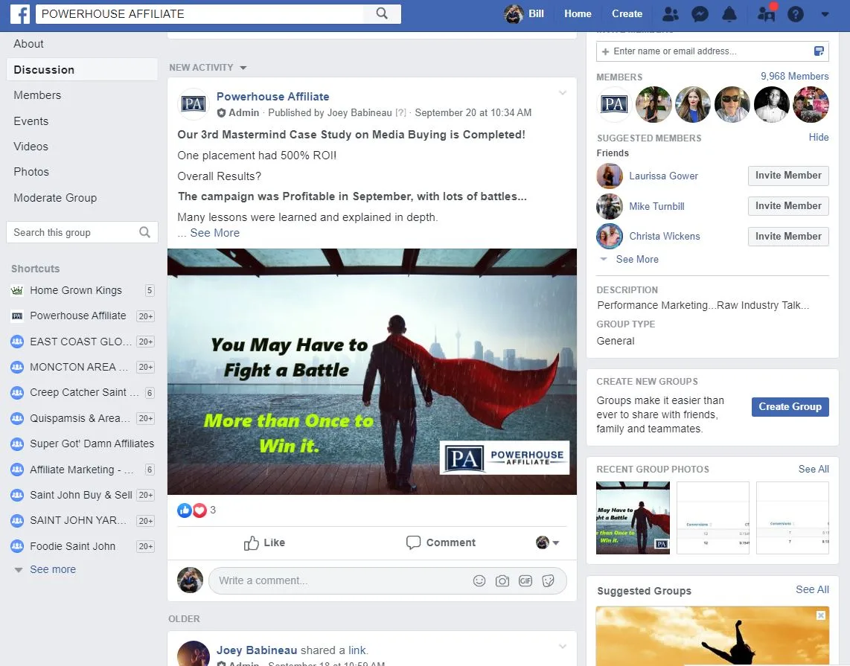Image resolution: width=850 pixels, height=666 pixels.
Task: Open the Events section
Action: pyautogui.click(x=31, y=121)
